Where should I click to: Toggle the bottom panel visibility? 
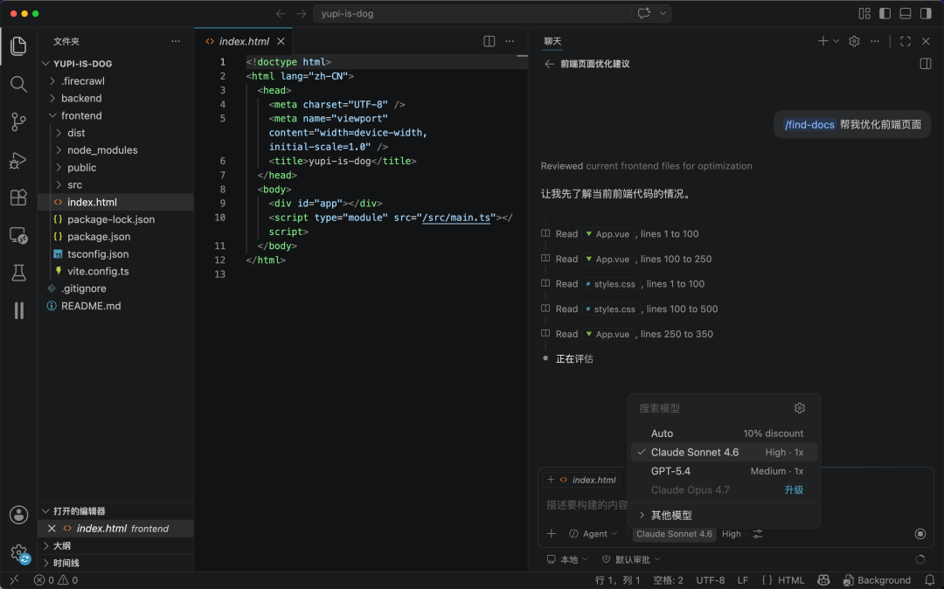(x=905, y=13)
